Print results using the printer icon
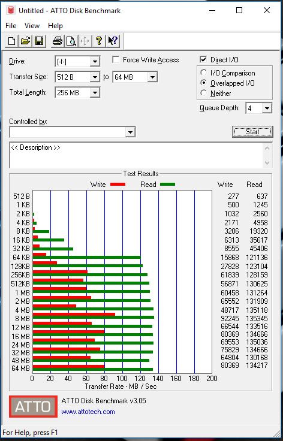The image size is (283, 441). point(58,41)
